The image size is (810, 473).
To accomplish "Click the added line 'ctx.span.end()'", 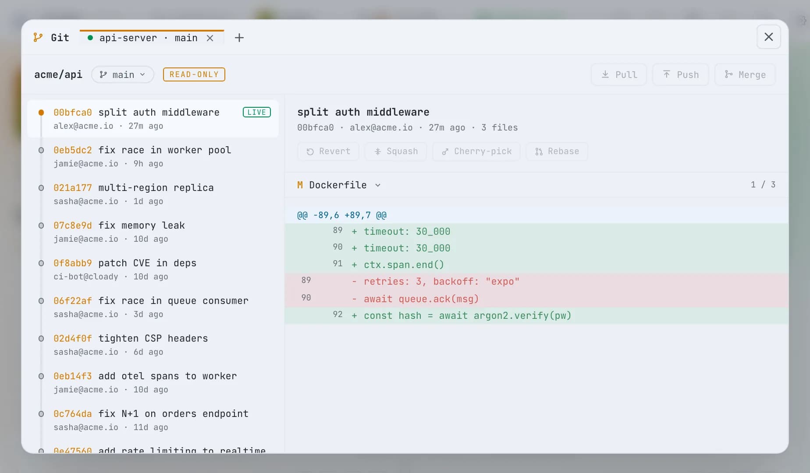I will (536, 265).
